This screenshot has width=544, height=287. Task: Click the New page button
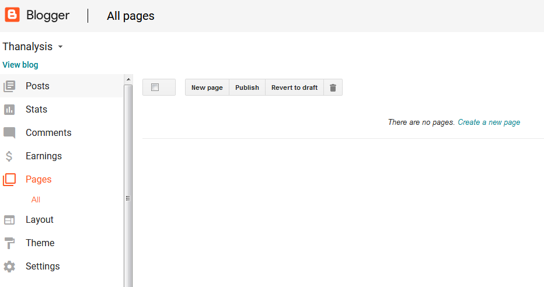[x=207, y=87]
